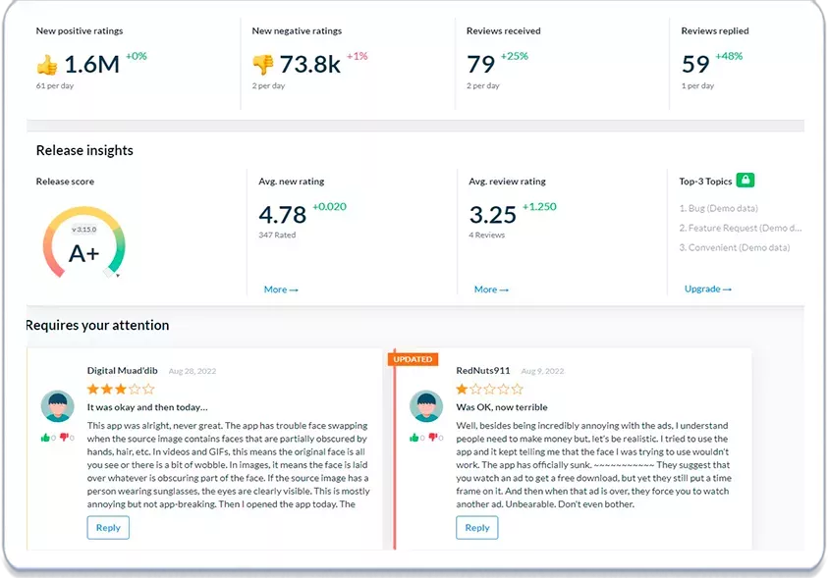The width and height of the screenshot is (828, 578).
Task: Click the date Aug 28, 2022
Action: [x=193, y=371]
